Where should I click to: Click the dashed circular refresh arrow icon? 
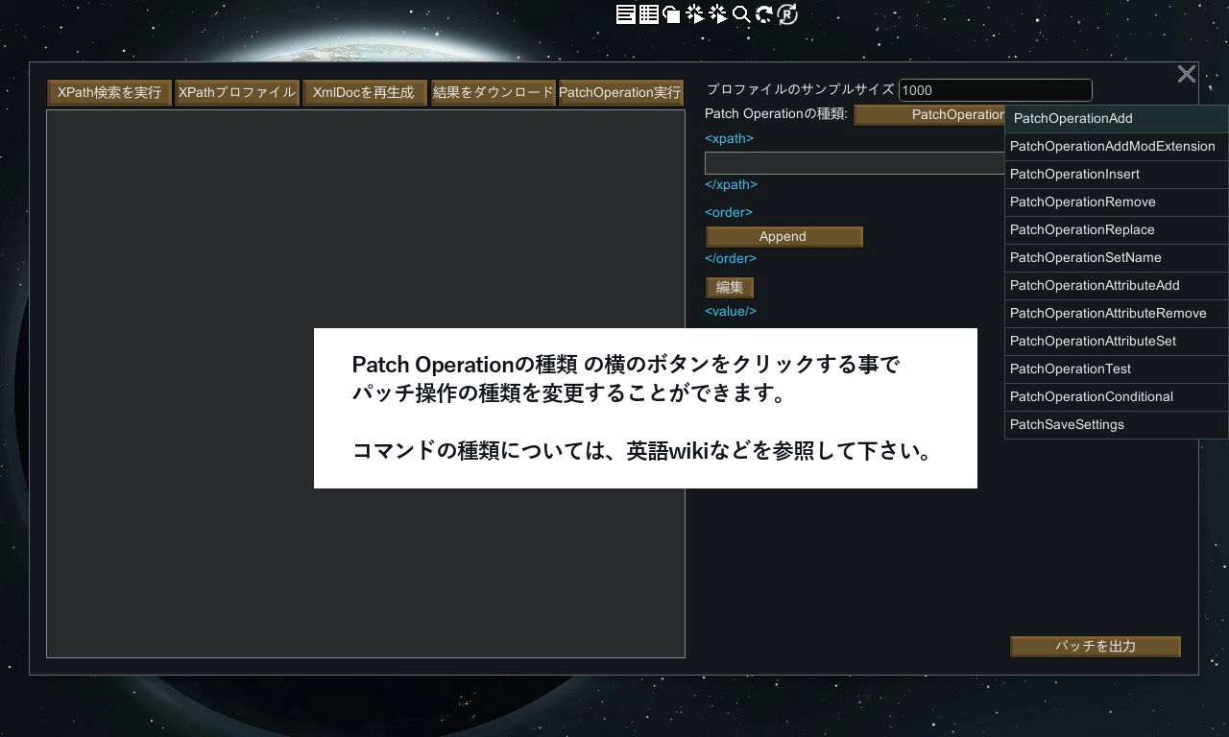coord(764,14)
